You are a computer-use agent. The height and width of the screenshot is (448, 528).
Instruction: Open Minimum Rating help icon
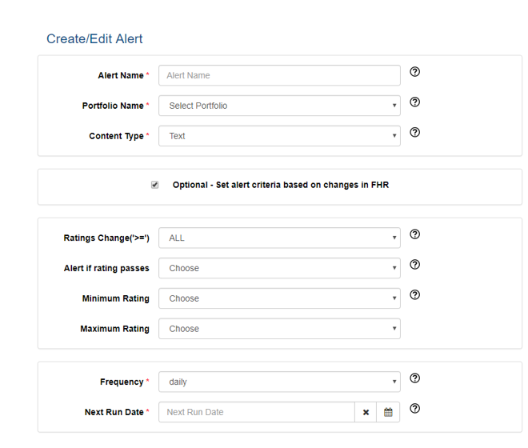414,294
